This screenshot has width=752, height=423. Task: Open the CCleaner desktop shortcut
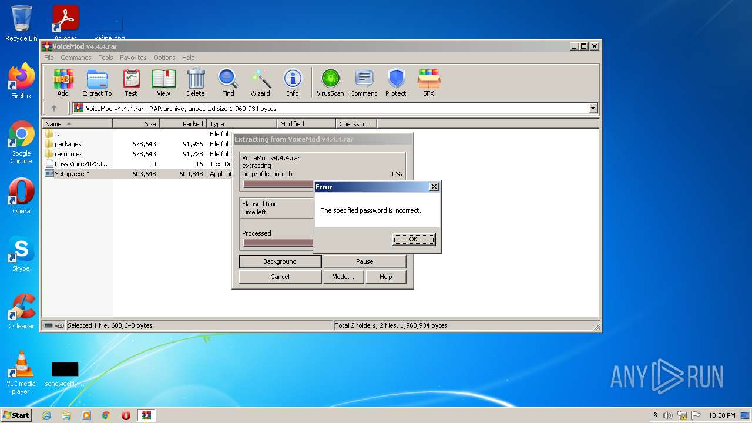(x=21, y=311)
